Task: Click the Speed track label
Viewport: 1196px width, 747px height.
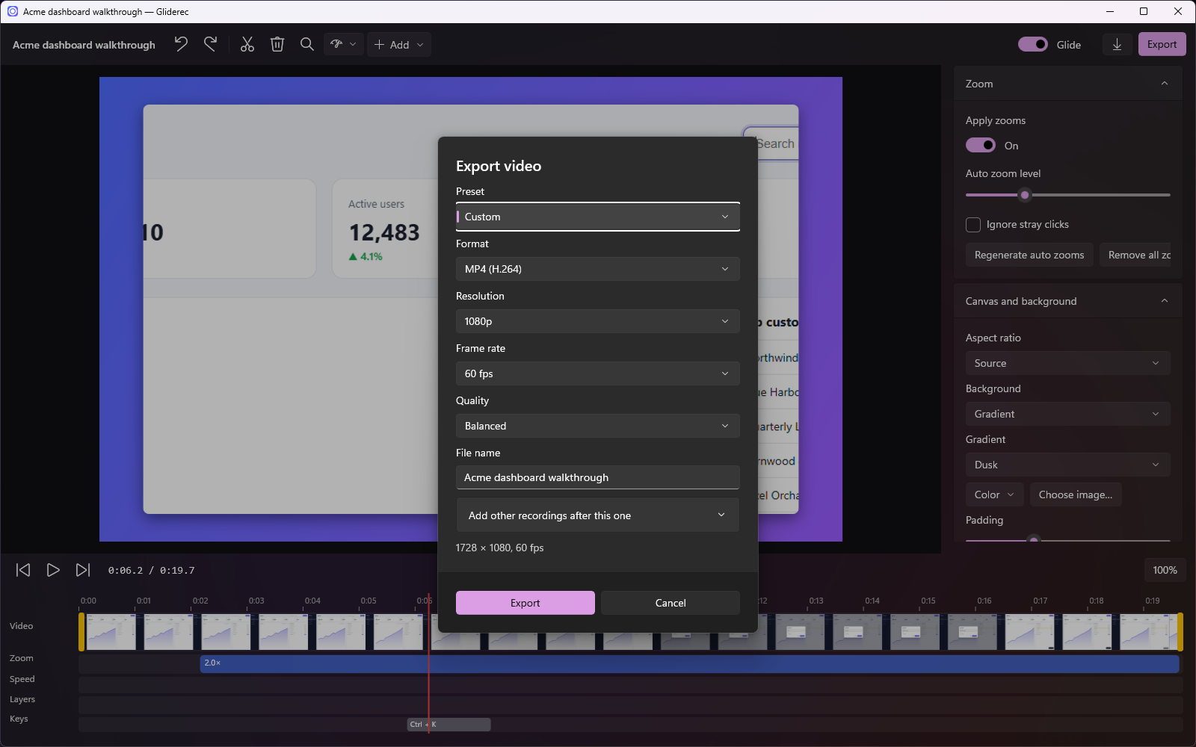Action: point(22,679)
